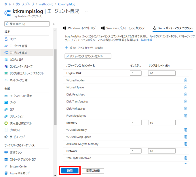Switch to Windows パフォーマンス カウンター tab
Image resolution: width=196 pixels, height=177 pixels.
pyautogui.click(x=124, y=28)
